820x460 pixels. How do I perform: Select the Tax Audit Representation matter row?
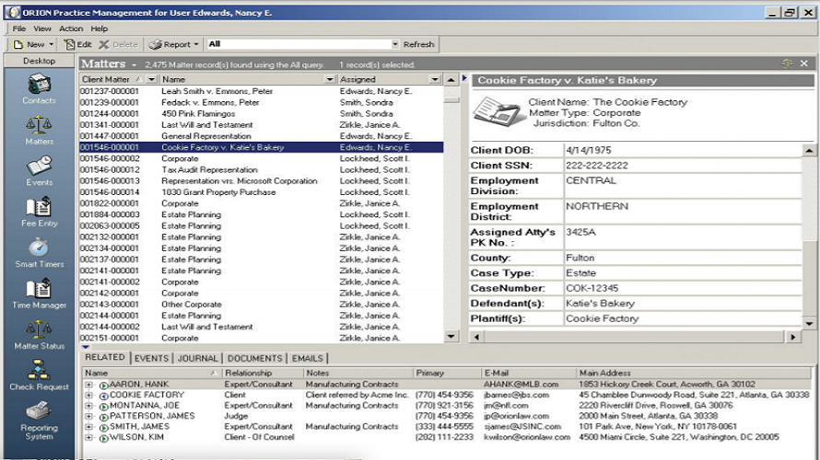click(261, 169)
